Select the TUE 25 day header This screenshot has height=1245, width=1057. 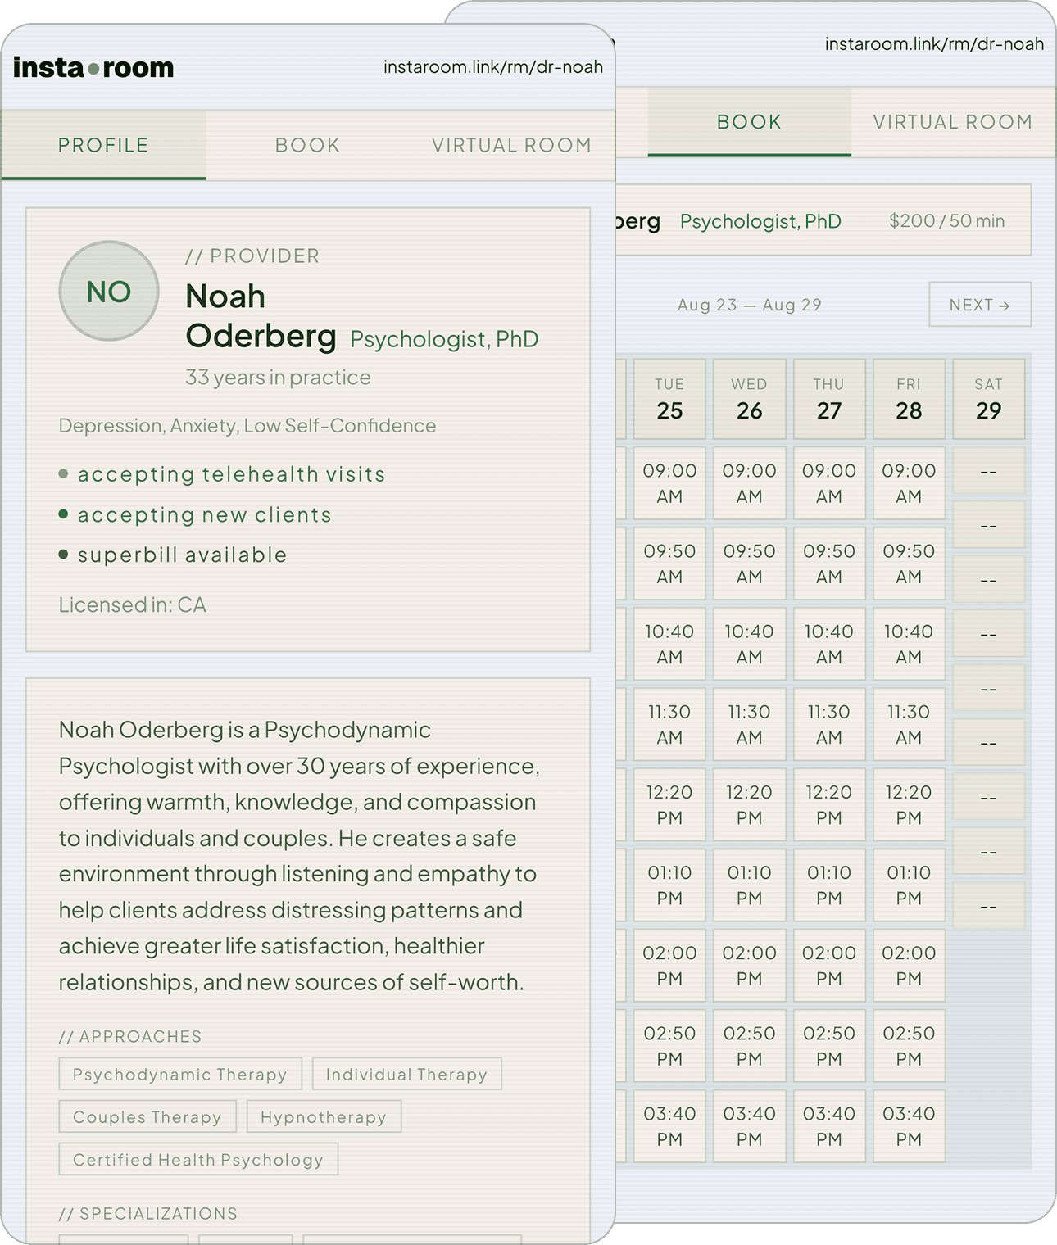pyautogui.click(x=669, y=399)
